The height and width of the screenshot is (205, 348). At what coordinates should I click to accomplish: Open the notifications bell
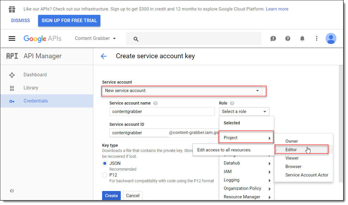tap(302, 38)
